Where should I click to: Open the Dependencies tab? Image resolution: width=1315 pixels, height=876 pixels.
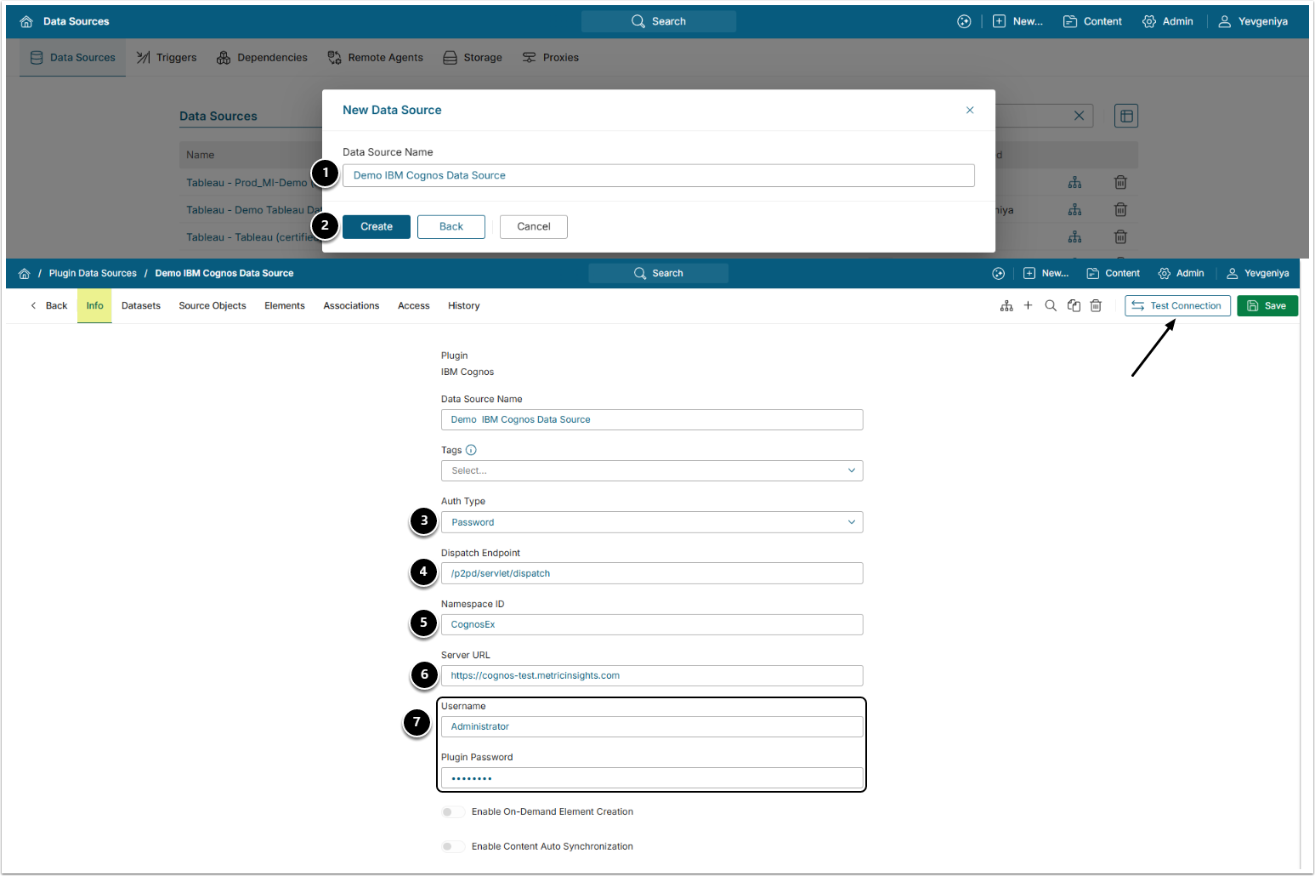pos(262,58)
